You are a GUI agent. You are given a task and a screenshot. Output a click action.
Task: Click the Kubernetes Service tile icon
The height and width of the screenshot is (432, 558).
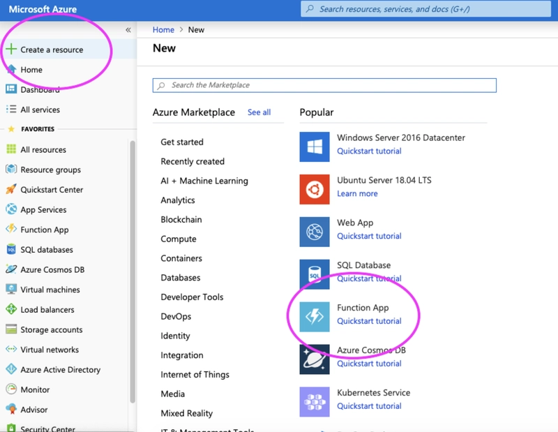tap(315, 402)
